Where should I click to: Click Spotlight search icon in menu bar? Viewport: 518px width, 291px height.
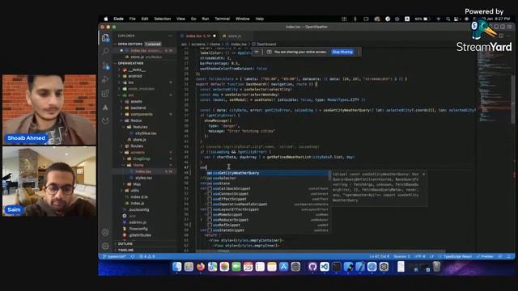click(448, 19)
